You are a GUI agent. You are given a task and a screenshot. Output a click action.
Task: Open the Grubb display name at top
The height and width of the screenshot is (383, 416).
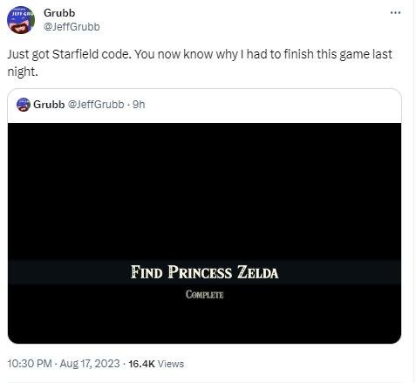pos(59,13)
